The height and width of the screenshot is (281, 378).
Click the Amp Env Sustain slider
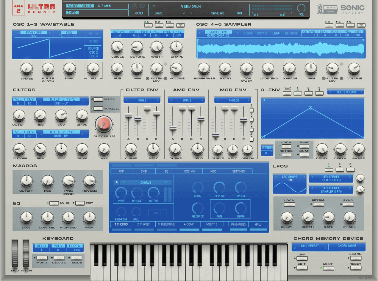pyautogui.click(x=192, y=109)
